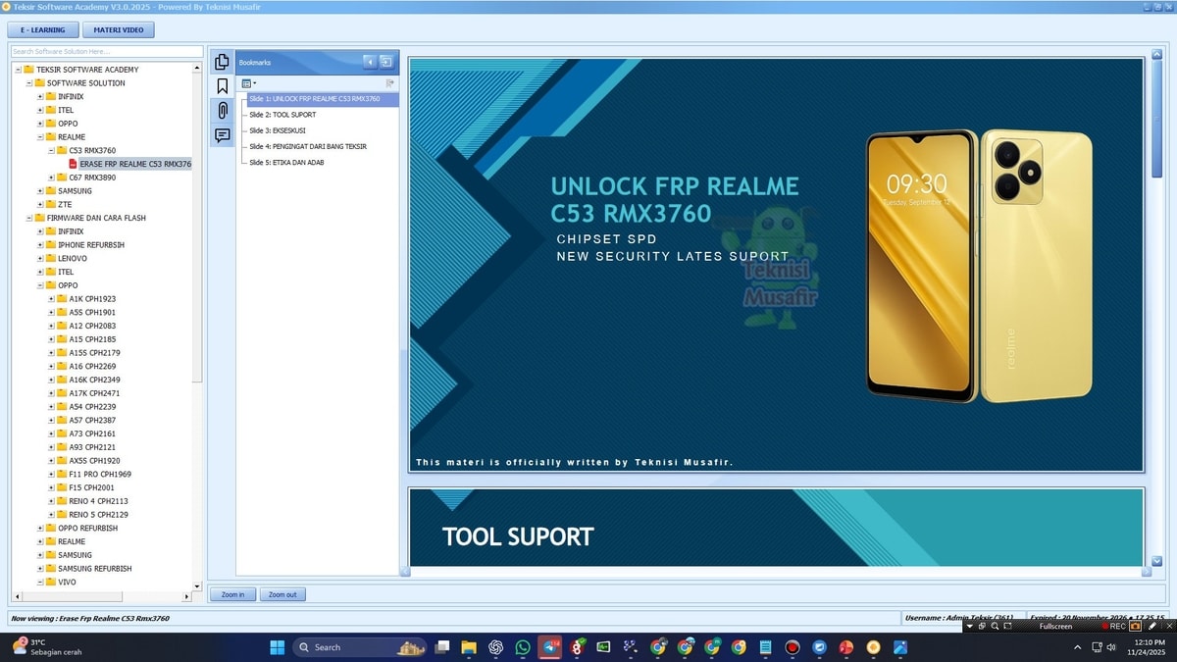Click the Bookmarks ribbon icon in sidebar
This screenshot has height=662, width=1177.
click(223, 86)
